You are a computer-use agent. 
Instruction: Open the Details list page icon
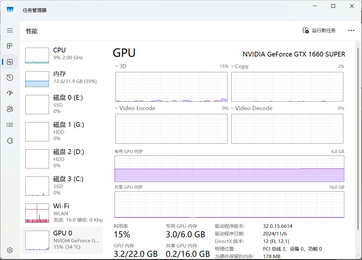pos(10,125)
